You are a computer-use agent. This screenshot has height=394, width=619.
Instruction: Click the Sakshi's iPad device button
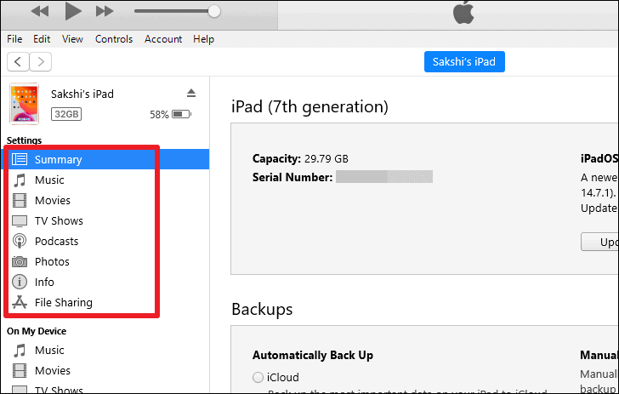tap(464, 61)
